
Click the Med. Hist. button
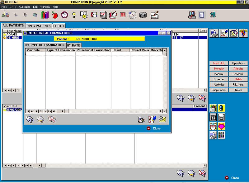pyautogui.click(x=219, y=63)
